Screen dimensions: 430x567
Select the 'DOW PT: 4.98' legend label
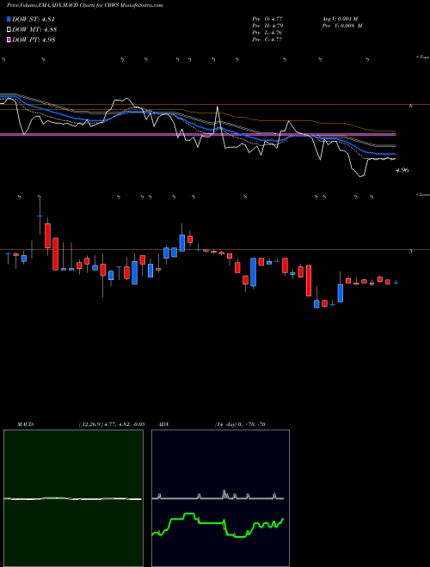(x=34, y=40)
